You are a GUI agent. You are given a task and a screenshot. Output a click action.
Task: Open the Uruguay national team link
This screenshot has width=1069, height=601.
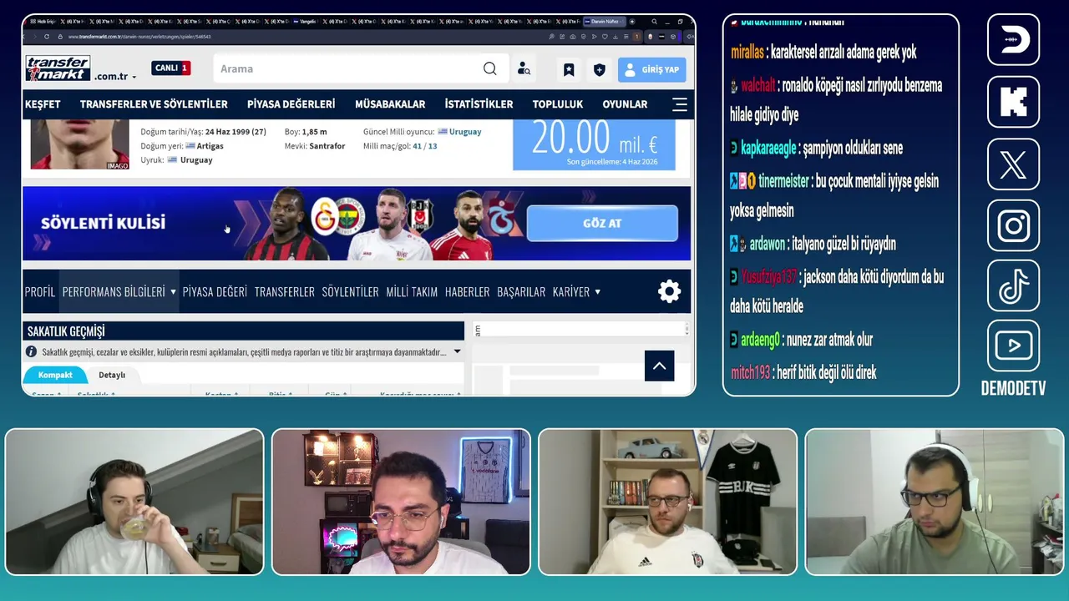coord(464,132)
